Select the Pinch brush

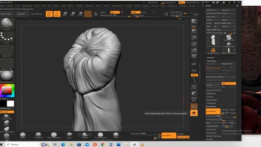coord(116,135)
